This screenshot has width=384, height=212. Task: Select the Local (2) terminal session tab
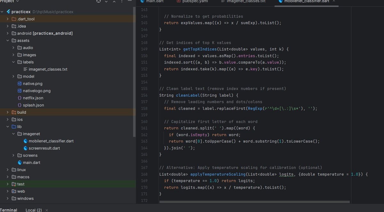point(34,210)
